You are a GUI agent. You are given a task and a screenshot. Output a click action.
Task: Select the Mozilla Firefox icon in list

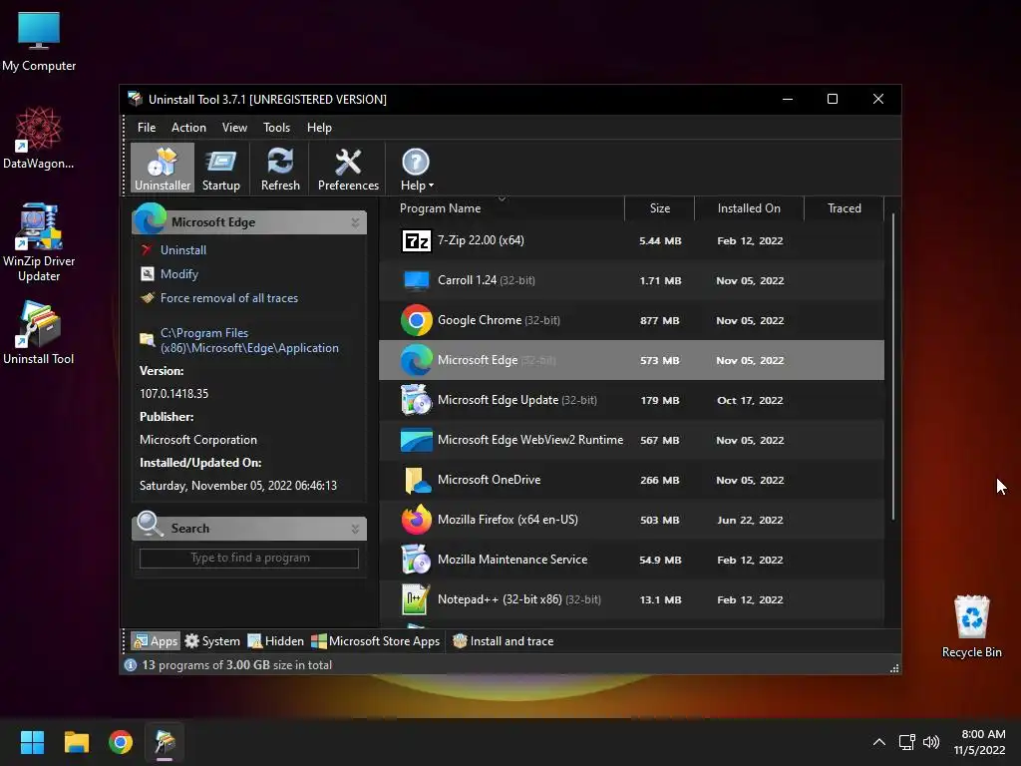[416, 520]
